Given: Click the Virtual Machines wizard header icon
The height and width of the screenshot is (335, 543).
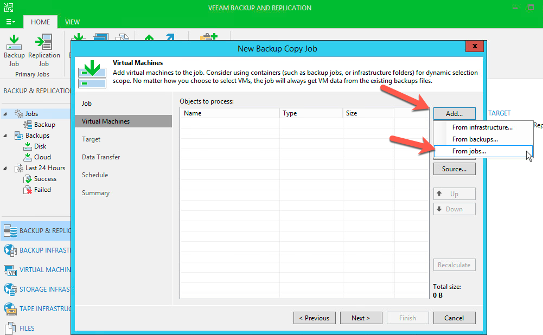Looking at the screenshot, I should tap(92, 74).
